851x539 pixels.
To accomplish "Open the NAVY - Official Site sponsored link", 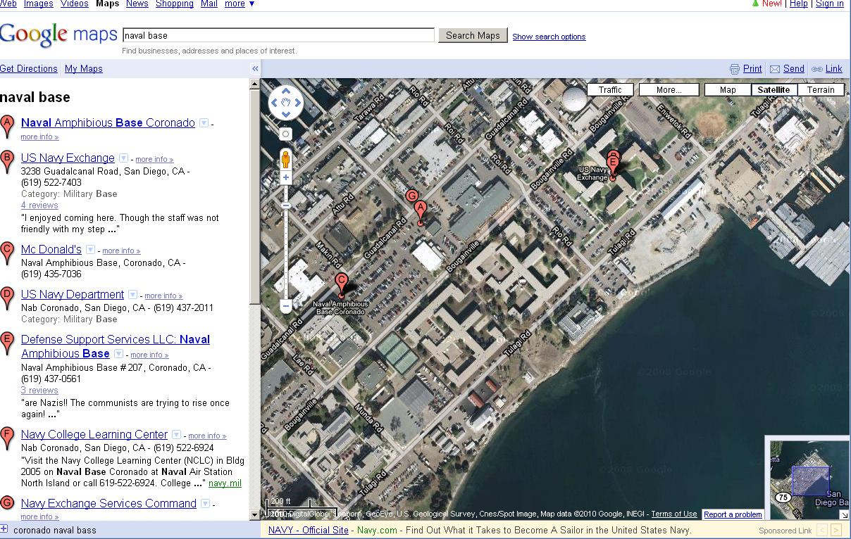I will [x=309, y=530].
